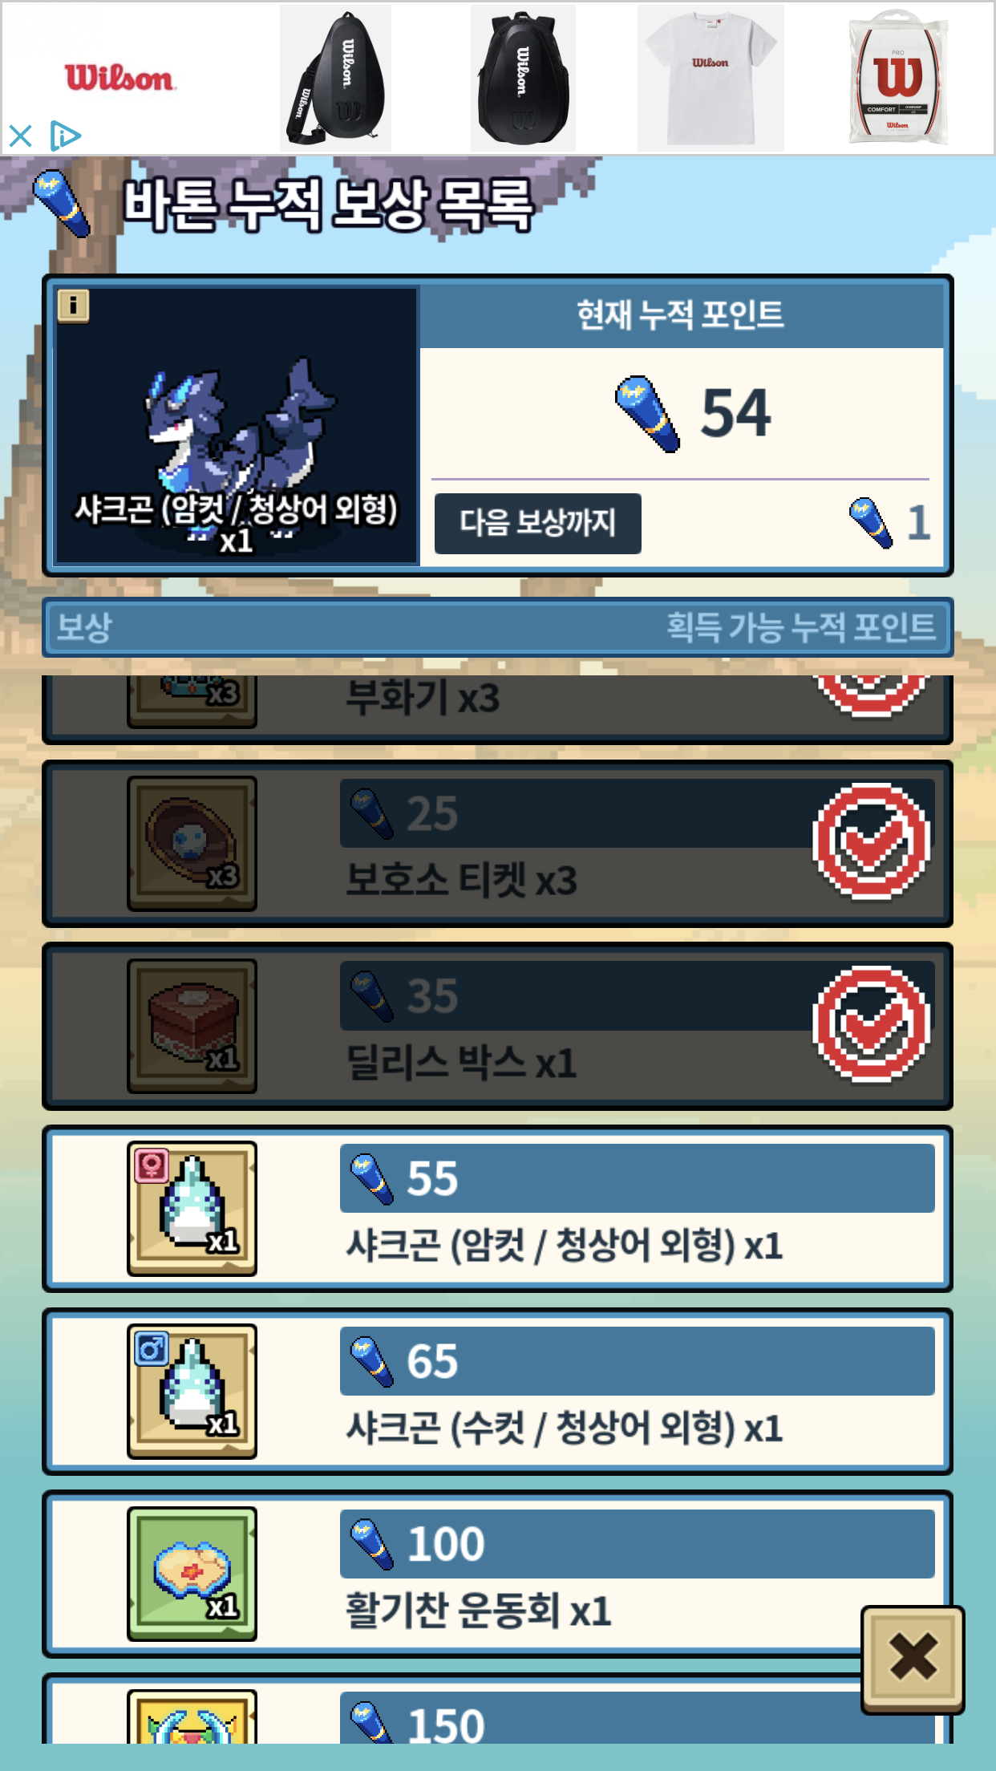Open the Wilson logo ad link
The width and height of the screenshot is (996, 1771).
[x=120, y=78]
